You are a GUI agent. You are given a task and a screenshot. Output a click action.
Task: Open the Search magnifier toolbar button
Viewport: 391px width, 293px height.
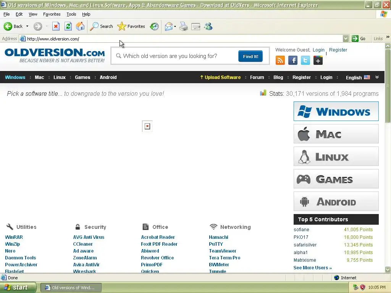(101, 26)
